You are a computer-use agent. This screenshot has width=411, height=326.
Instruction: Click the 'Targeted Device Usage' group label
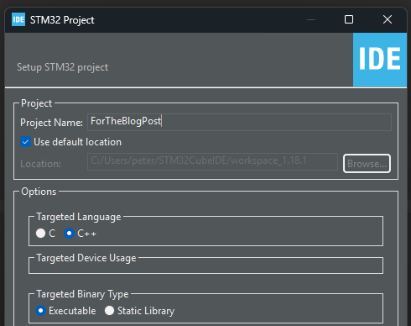click(86, 258)
